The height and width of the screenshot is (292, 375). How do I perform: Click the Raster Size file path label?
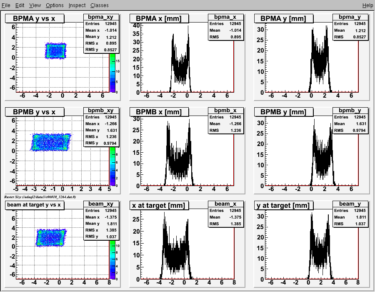pyautogui.click(x=40, y=197)
